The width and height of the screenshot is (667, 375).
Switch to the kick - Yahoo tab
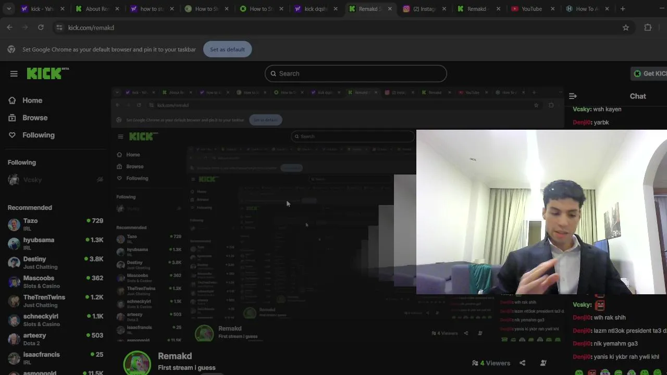[x=39, y=9]
